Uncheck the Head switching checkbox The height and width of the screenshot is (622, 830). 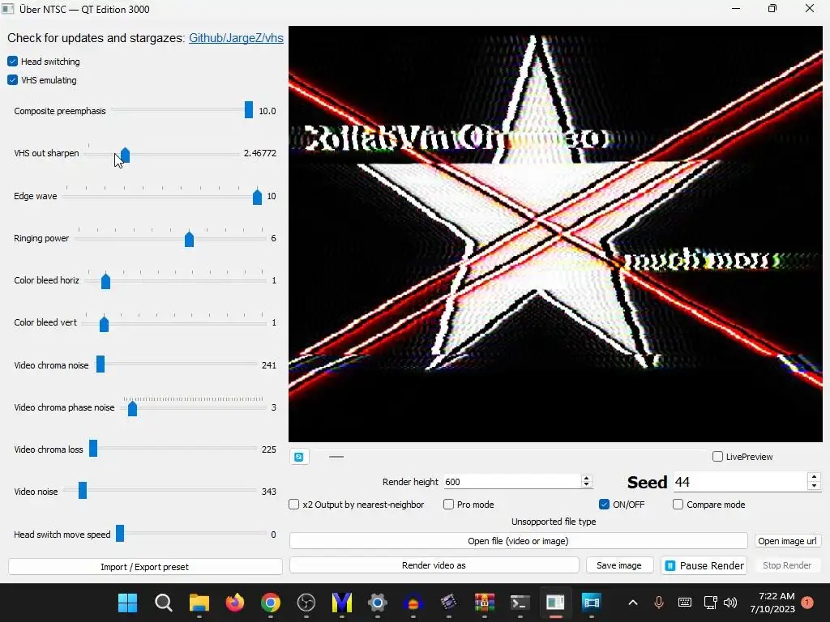(x=13, y=62)
